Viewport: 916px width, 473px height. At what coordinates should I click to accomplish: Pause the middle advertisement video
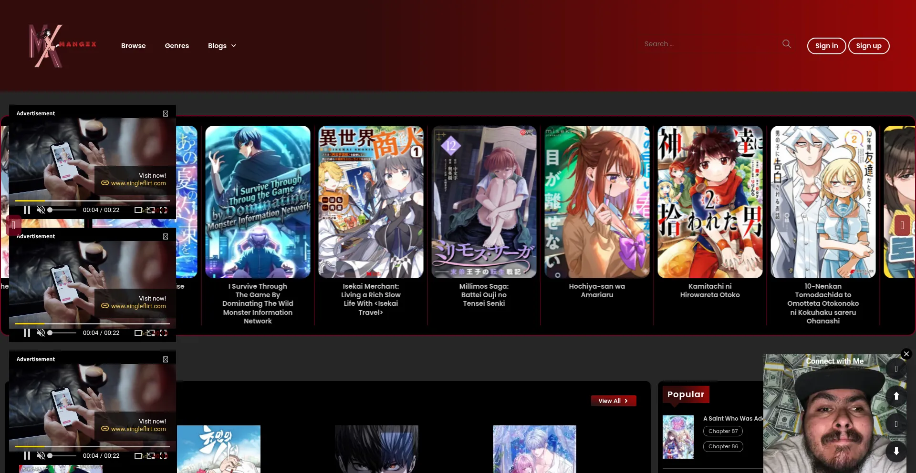(x=27, y=333)
